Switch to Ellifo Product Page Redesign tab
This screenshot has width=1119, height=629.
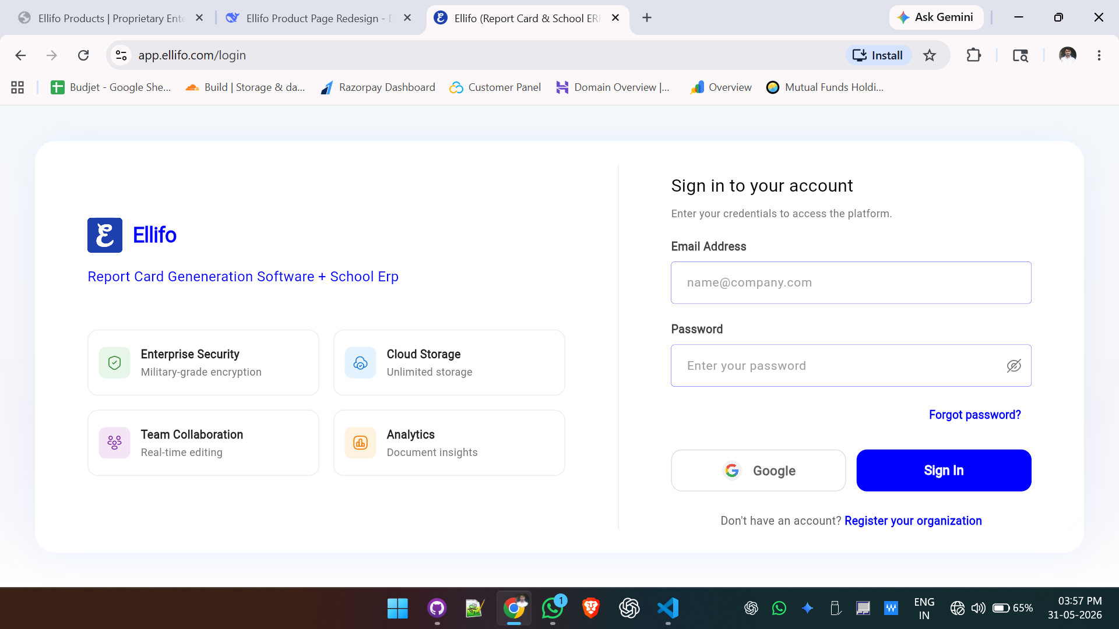[x=319, y=18]
